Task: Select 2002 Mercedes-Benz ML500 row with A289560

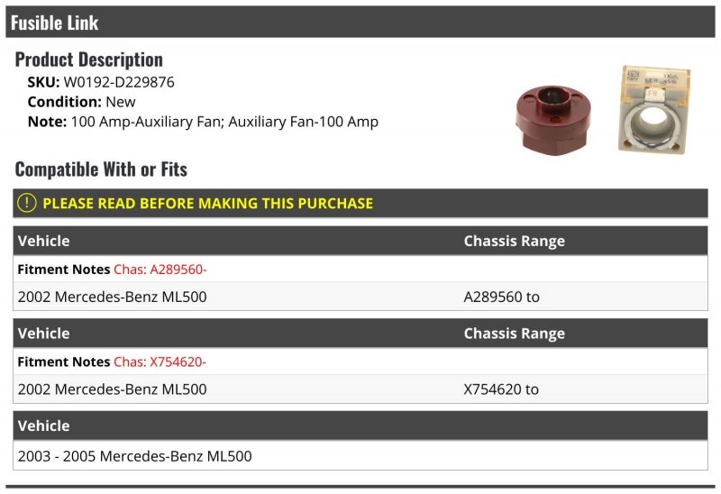Action: (x=360, y=297)
